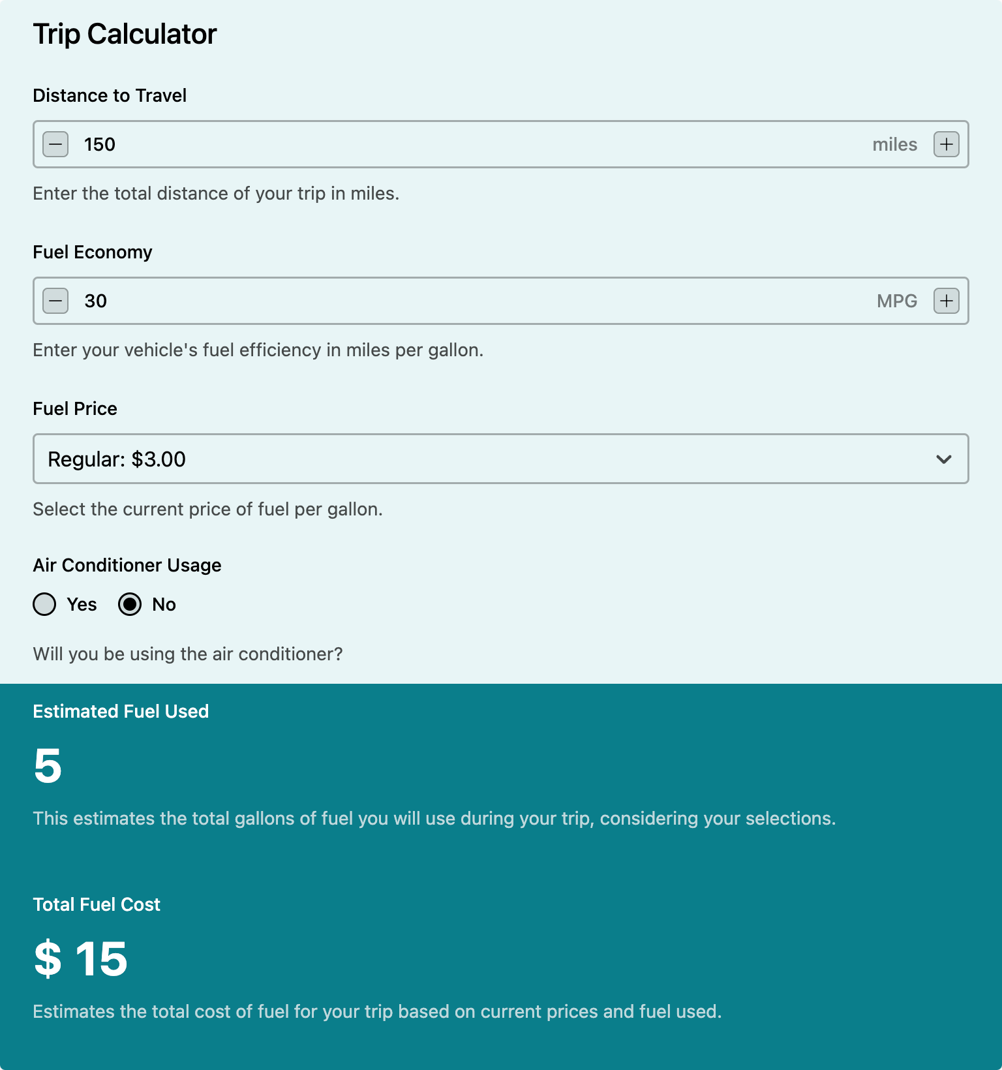Click the Estimated Fuel Used label

121,711
